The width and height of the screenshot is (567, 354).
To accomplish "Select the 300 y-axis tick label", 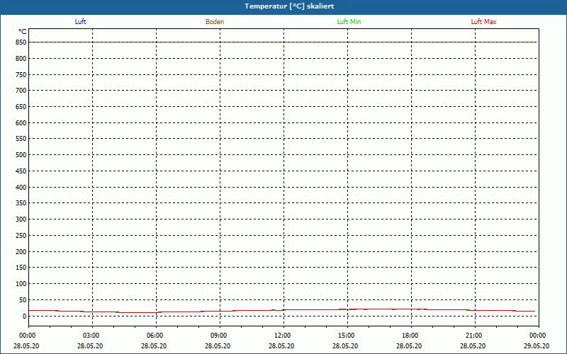I will (x=21, y=219).
